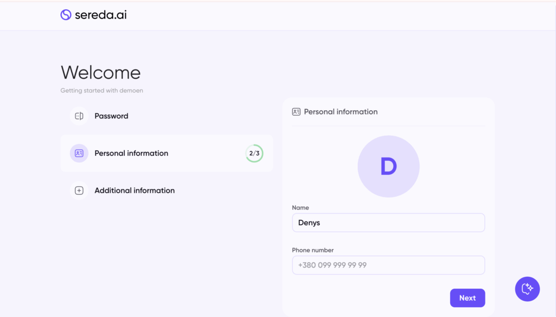Click the sereda.ai swirl logo icon

coord(66,15)
